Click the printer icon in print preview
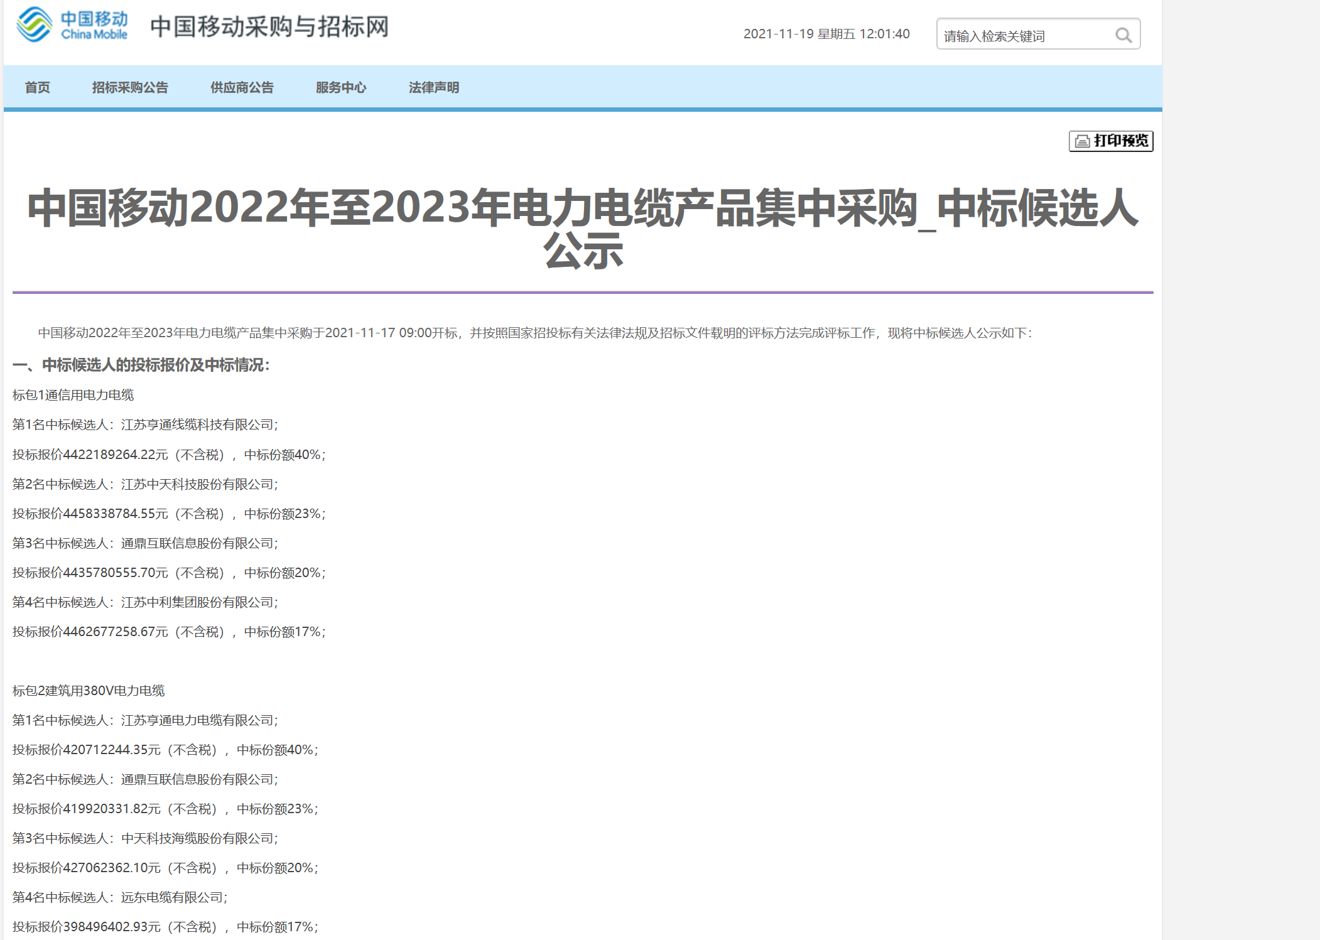 coord(1082,141)
